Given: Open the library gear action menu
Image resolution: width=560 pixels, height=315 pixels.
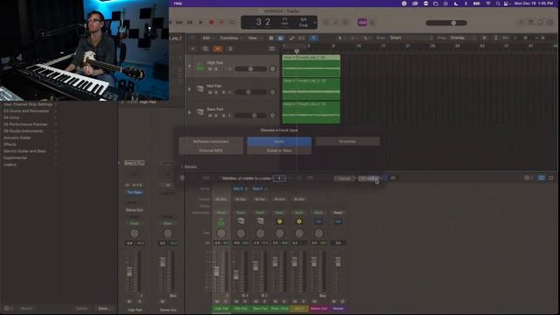Looking at the screenshot, I should 8,308.
